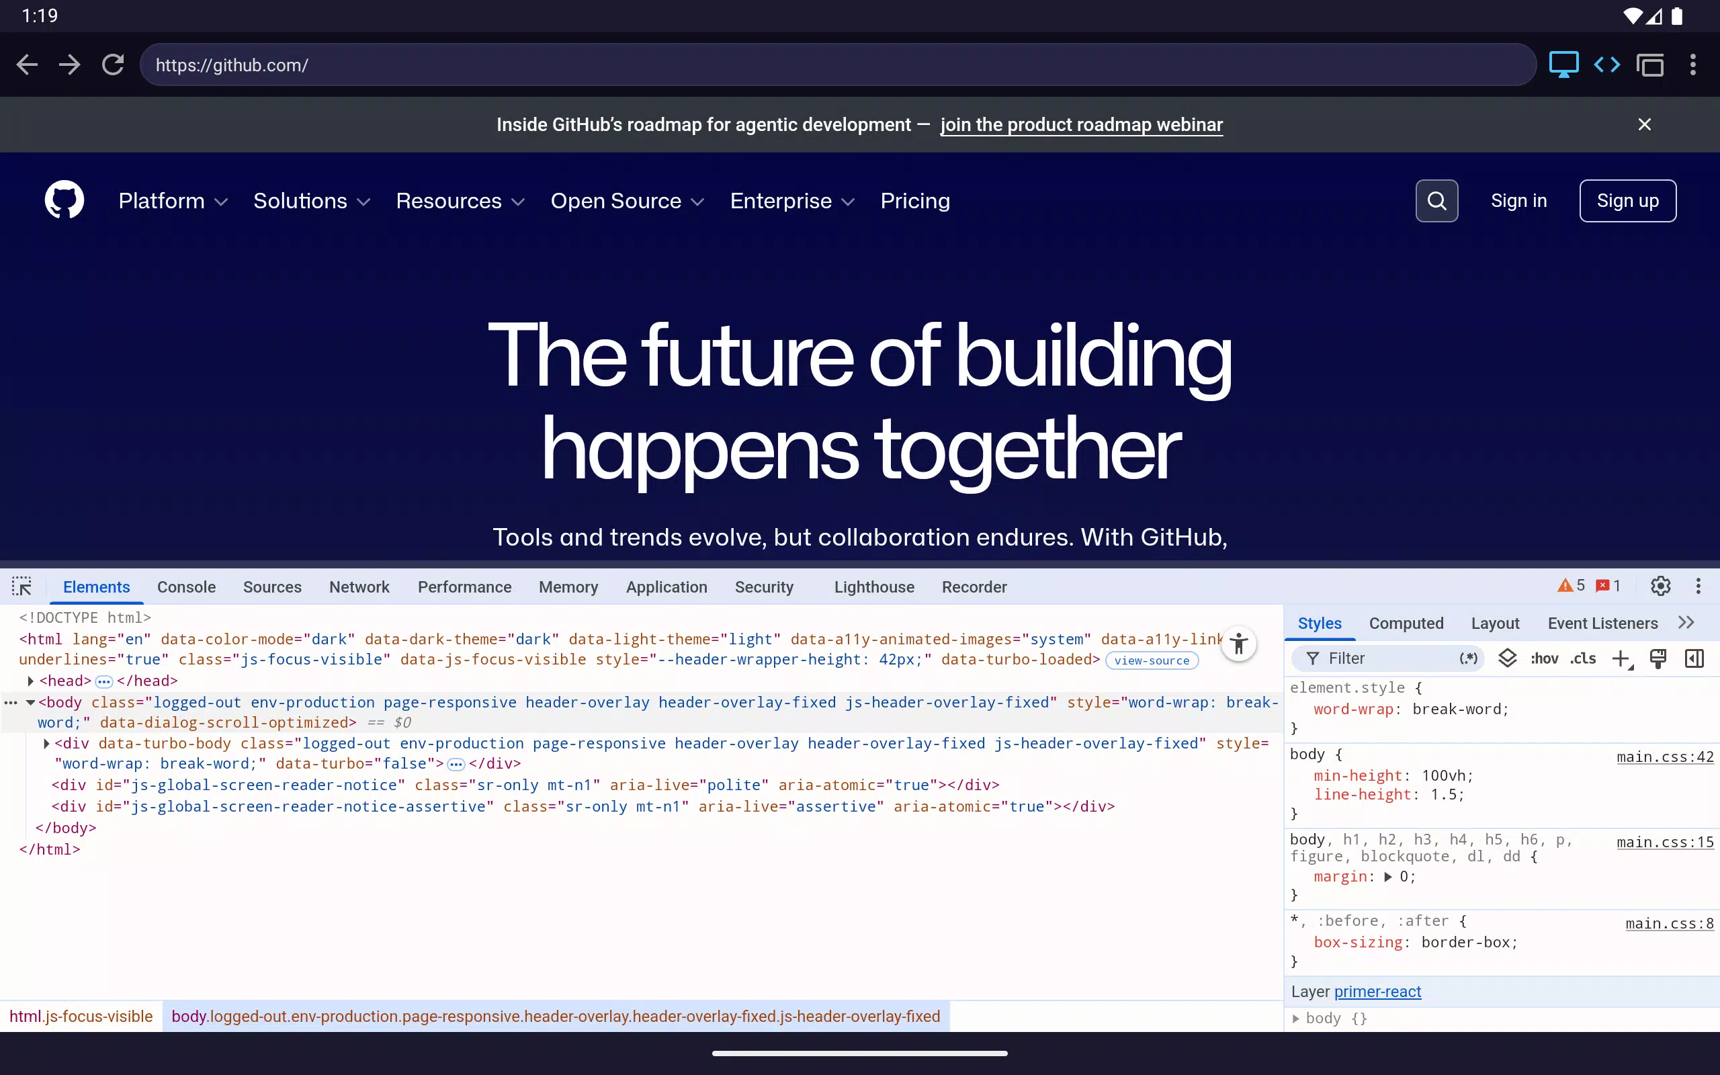Open the browser three-dot overflow menu
This screenshot has width=1720, height=1075.
click(1693, 64)
